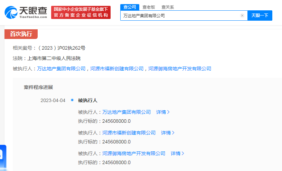Image resolution: width=282 pixels, height=171 pixels.
Task: Click the date 2023-04-04
Action: click(53, 100)
